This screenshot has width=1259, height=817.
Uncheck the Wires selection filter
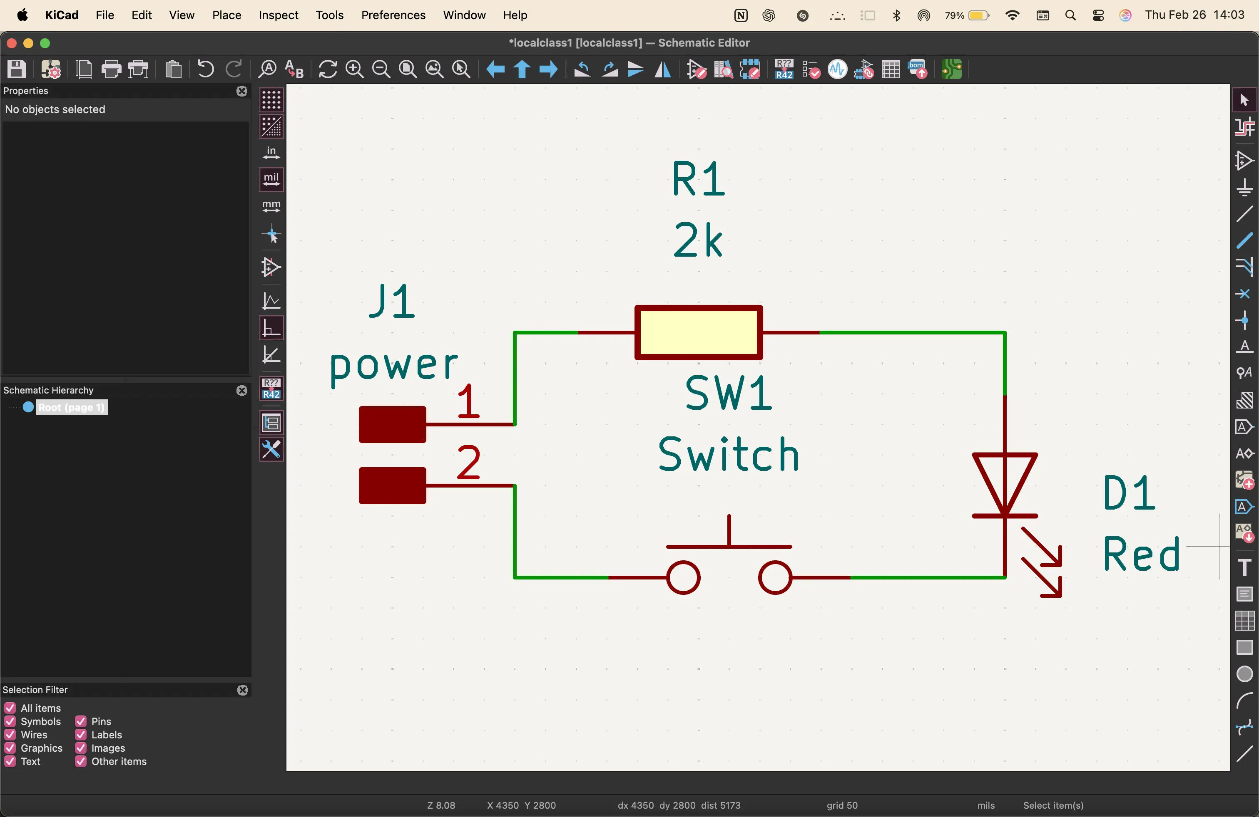pos(10,735)
